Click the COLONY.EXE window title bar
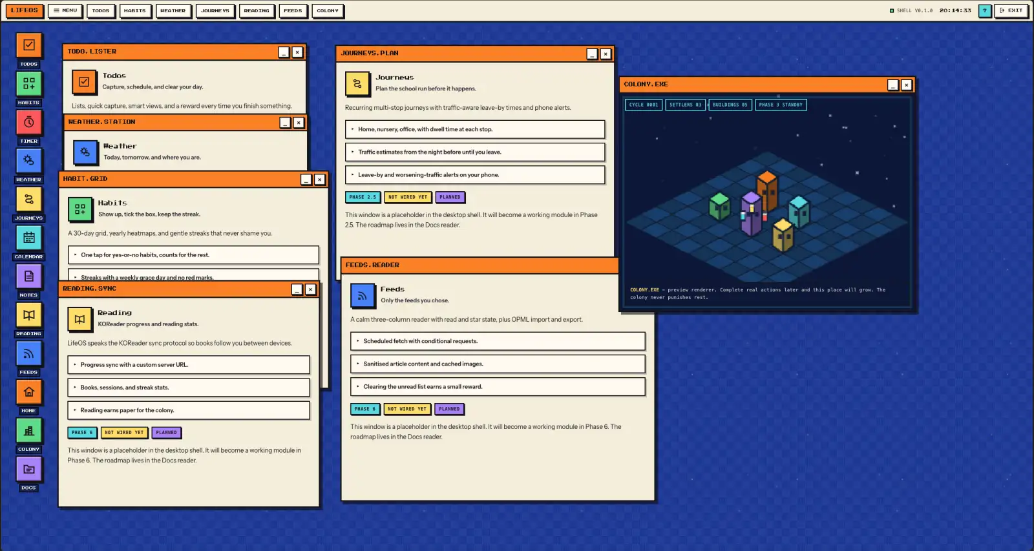This screenshot has width=1034, height=551. [x=767, y=85]
